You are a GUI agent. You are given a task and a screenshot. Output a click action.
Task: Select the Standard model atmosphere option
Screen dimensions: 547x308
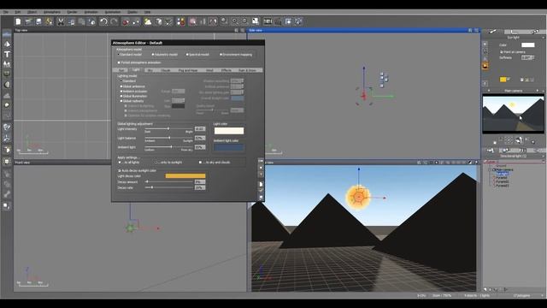130,55
